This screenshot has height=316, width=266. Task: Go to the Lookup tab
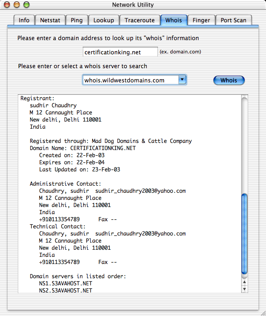tap(104, 20)
